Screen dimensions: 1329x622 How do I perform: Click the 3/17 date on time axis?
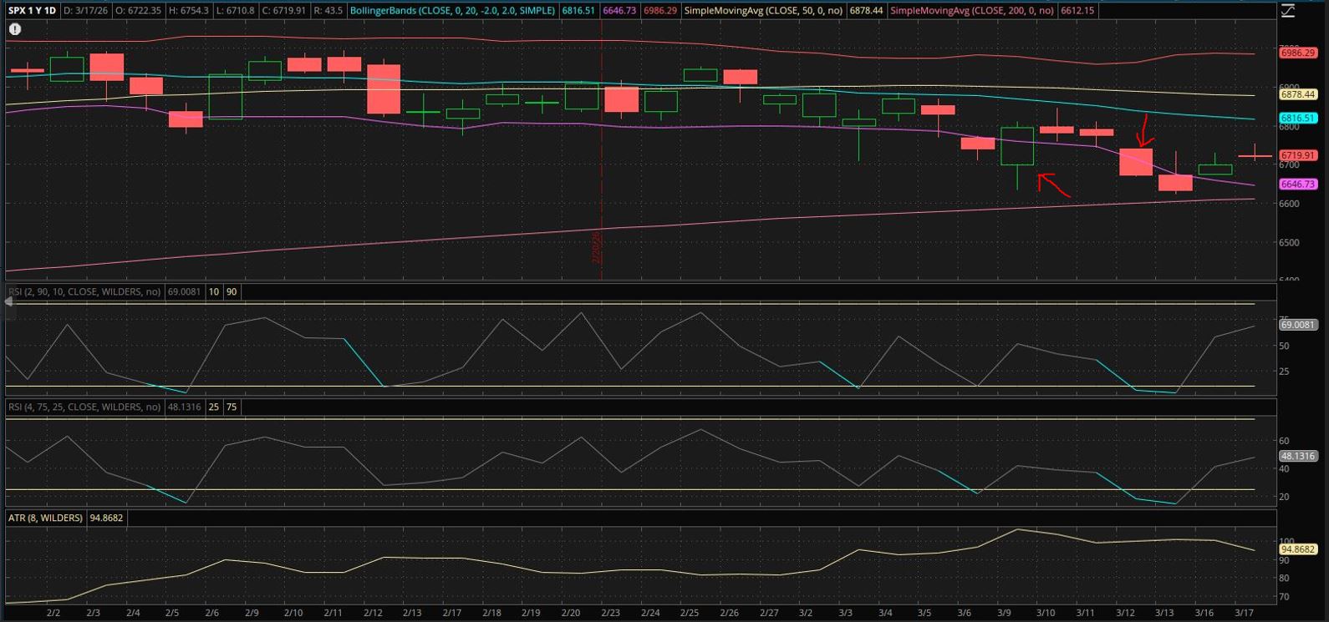(x=1244, y=613)
